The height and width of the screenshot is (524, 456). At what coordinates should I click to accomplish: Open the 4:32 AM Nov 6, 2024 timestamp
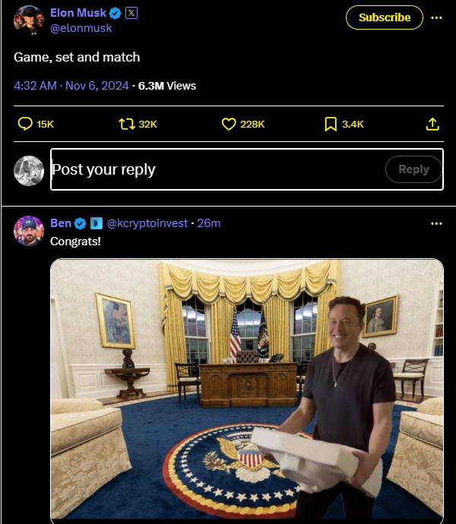pyautogui.click(x=71, y=86)
